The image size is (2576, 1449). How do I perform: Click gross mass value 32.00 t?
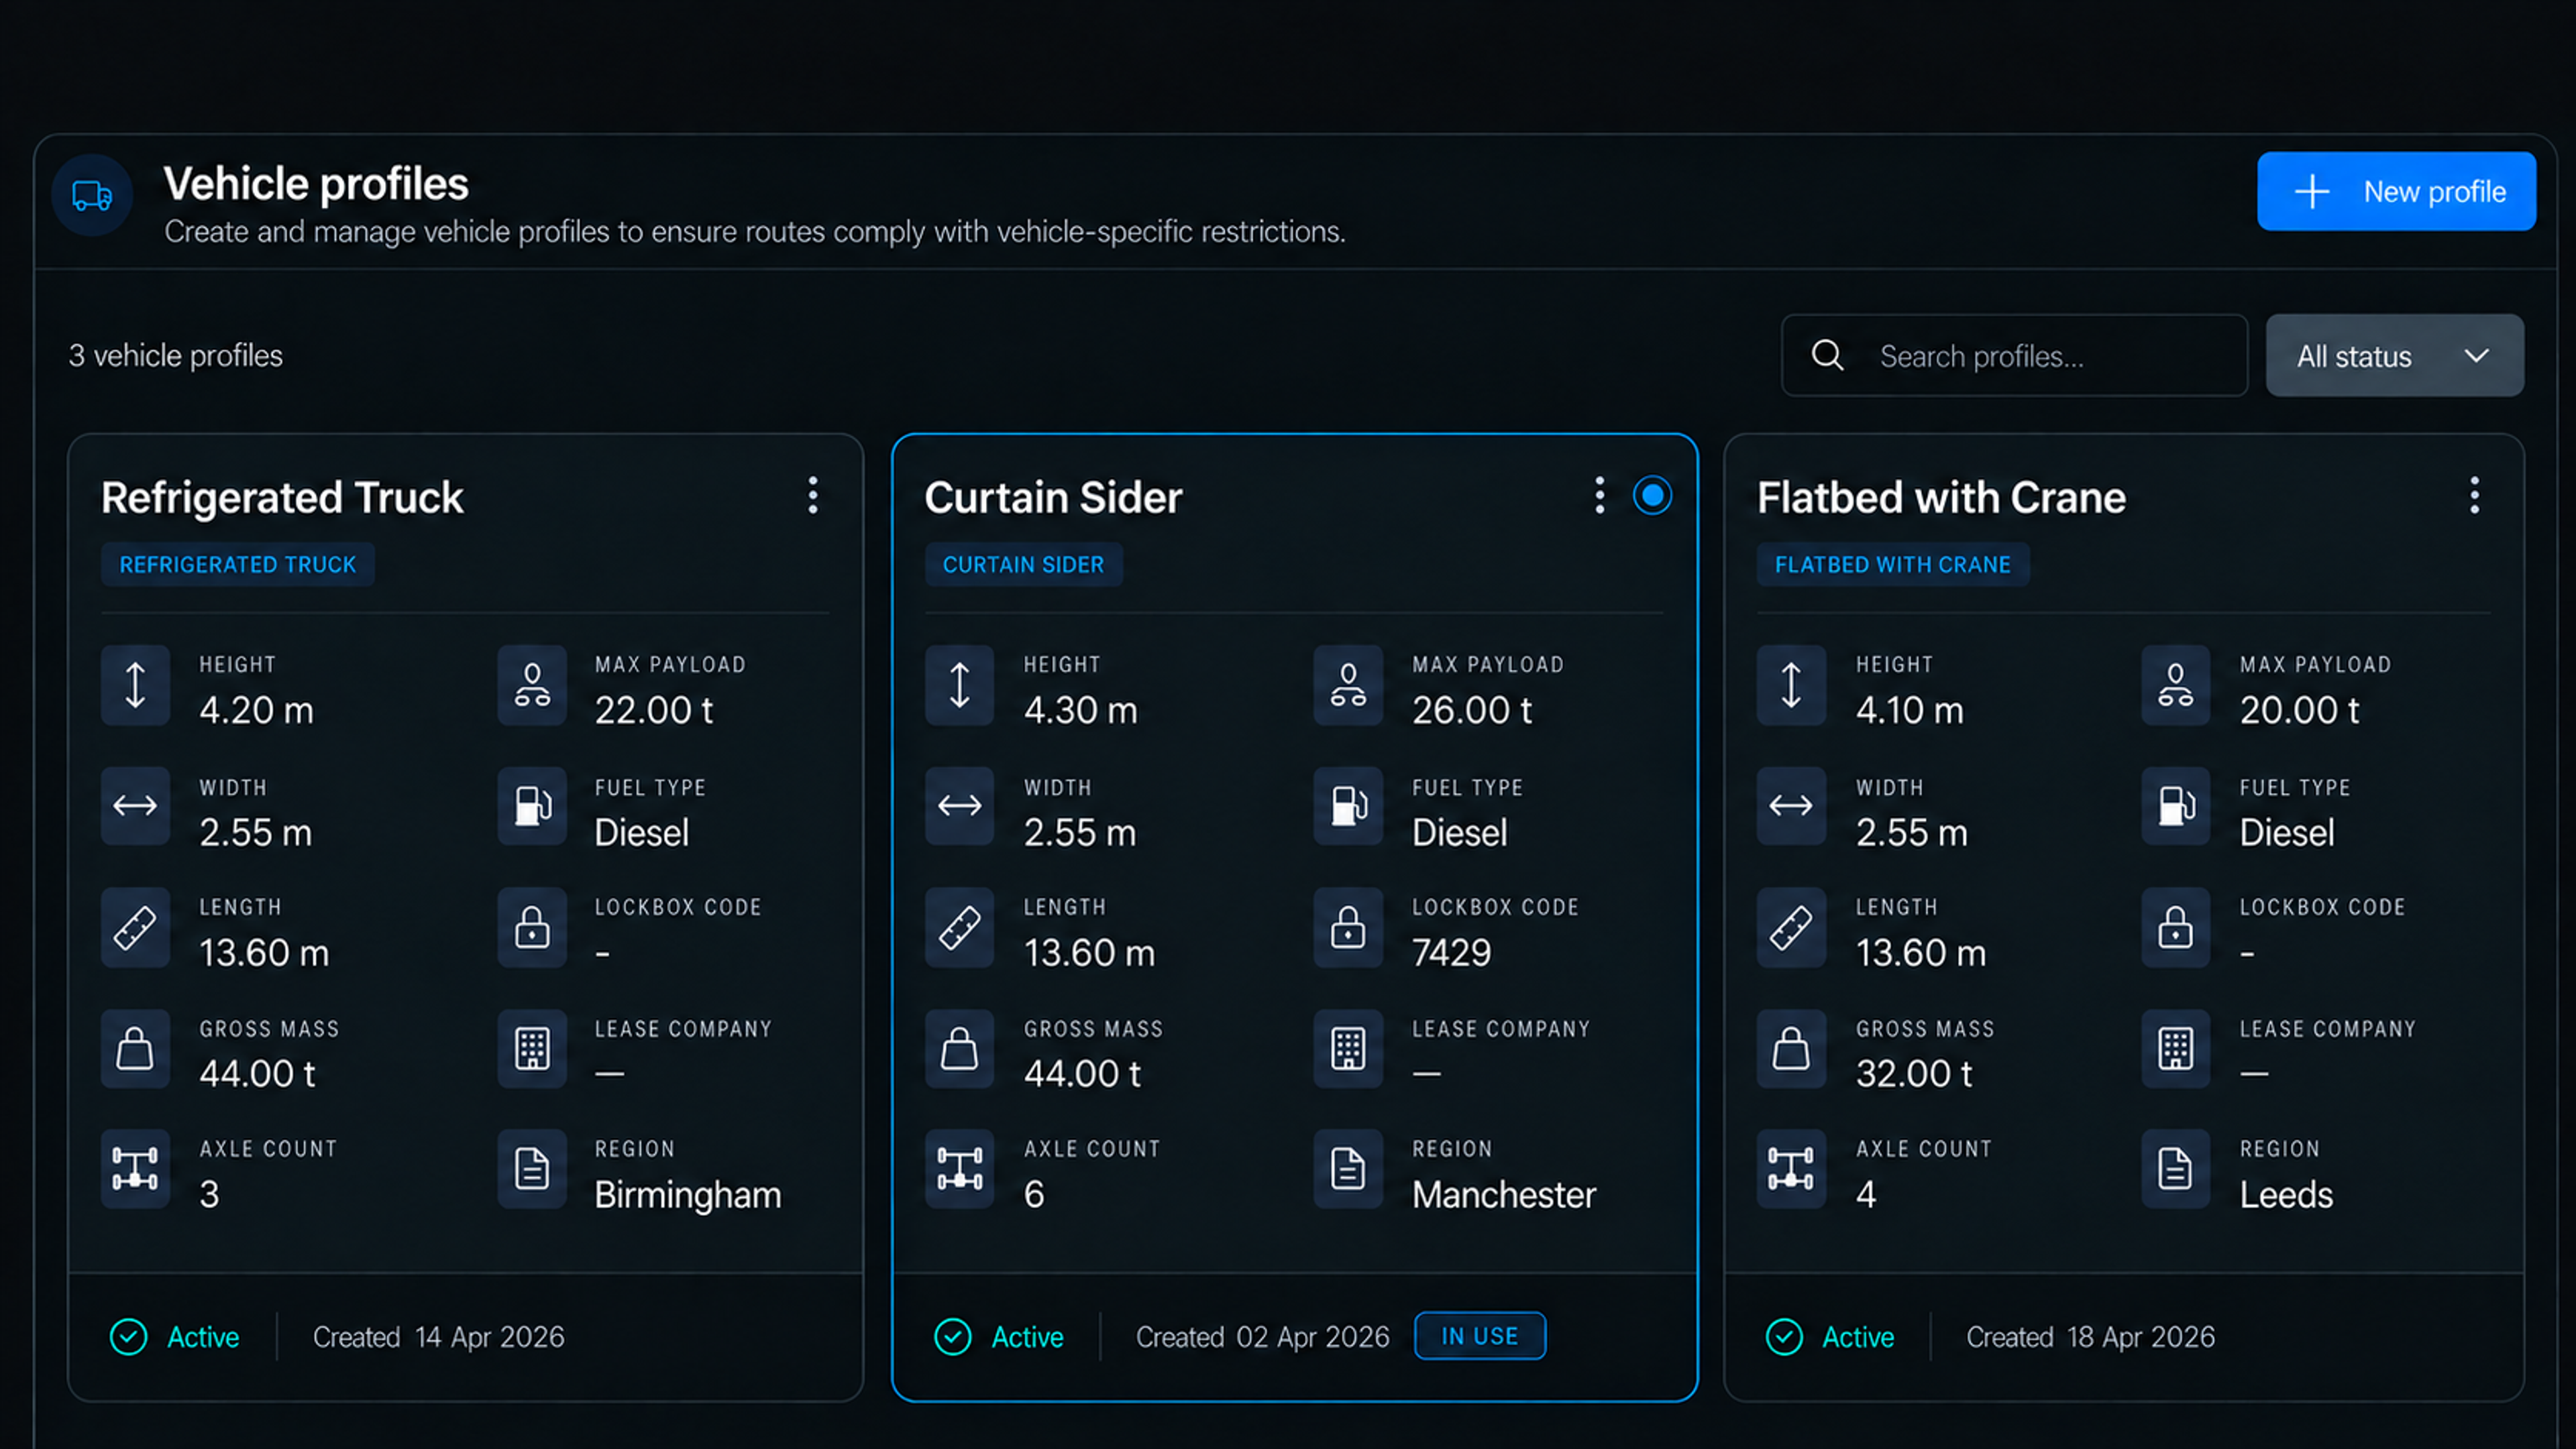click(x=1914, y=1074)
